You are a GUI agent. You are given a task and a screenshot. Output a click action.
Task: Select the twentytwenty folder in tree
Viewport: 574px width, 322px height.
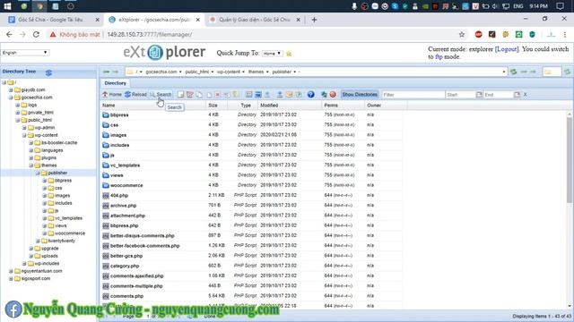[x=61, y=241]
